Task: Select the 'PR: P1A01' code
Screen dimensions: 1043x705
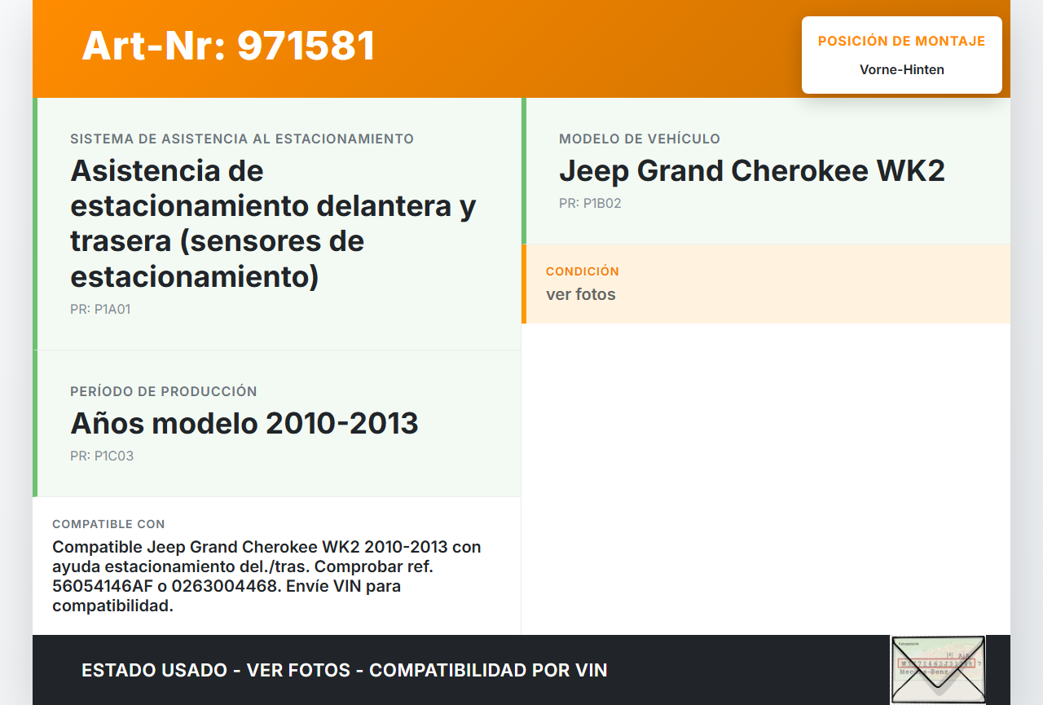Action: [100, 310]
